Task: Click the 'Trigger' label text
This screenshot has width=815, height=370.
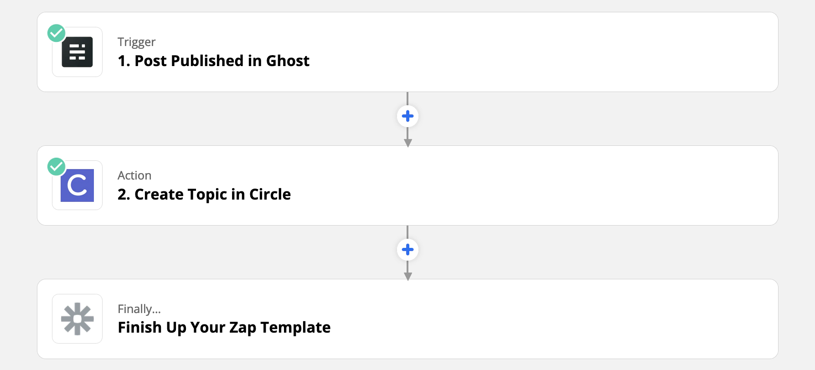Action: (x=136, y=42)
